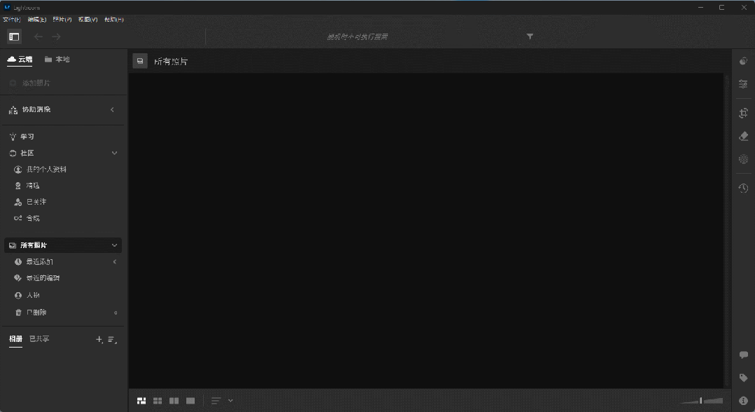
Task: Open the 已删除 deleted item
Action: coord(30,313)
